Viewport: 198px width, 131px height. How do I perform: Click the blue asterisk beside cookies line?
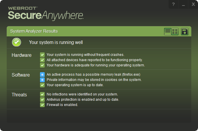coord(42,80)
